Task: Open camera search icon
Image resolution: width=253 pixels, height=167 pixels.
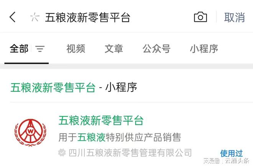Action: pos(200,17)
